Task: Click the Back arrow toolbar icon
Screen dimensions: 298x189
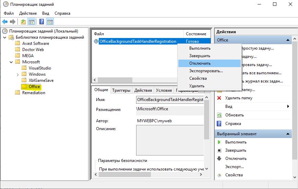Action: [x=5, y=22]
